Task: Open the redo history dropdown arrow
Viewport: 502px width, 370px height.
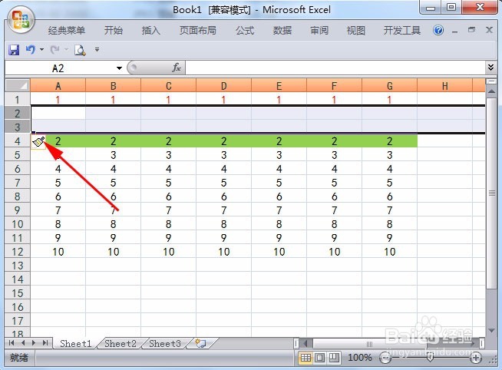Action: 66,50
